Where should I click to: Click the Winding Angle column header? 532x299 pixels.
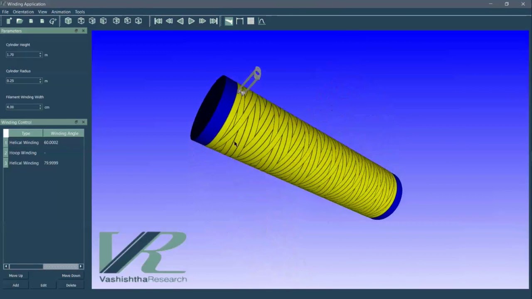[x=64, y=133]
